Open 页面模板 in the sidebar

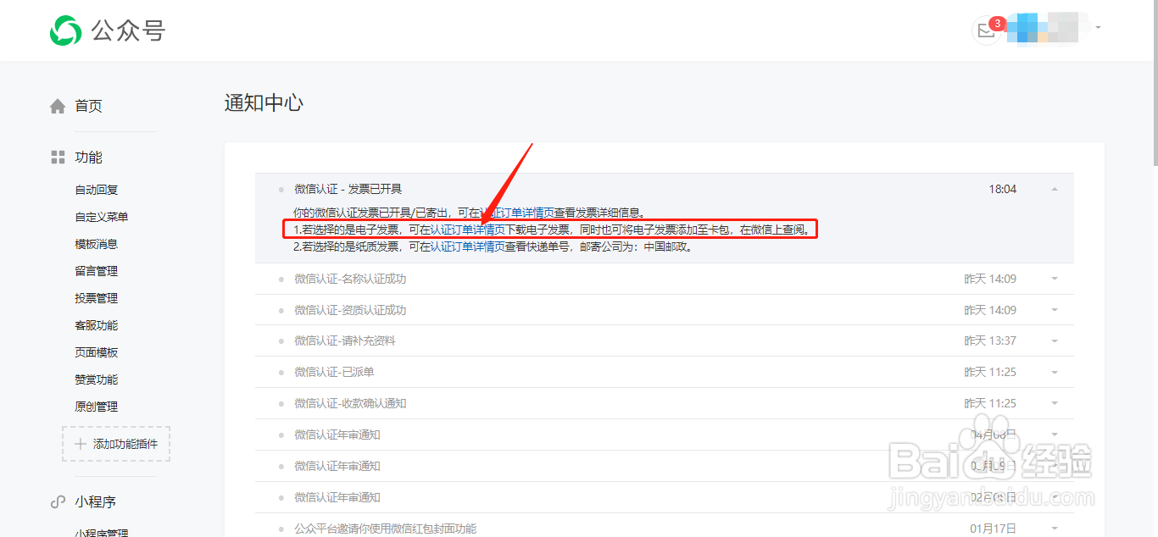click(x=97, y=352)
